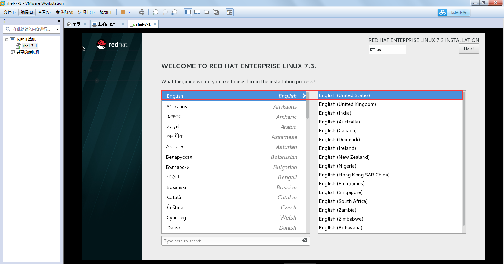This screenshot has height=264, width=504.
Task: Choose English (United States) locale
Action: (390, 95)
